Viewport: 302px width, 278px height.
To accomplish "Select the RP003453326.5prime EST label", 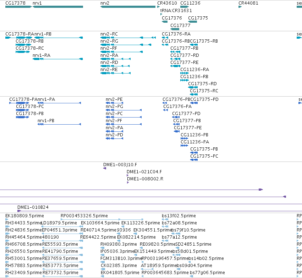I will (x=84, y=216).
